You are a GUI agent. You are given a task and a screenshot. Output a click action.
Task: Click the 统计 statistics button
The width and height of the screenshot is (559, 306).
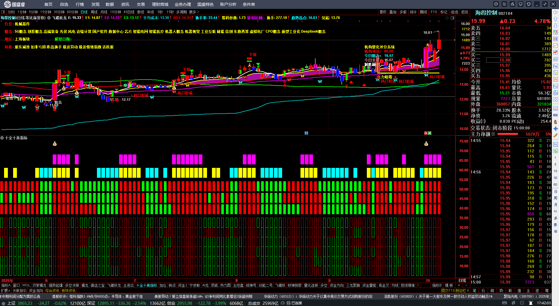tap(413, 12)
